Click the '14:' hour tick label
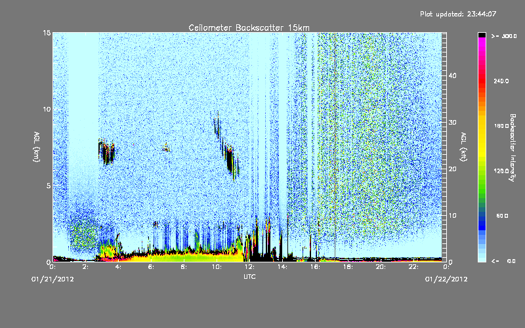Image resolution: width=525 pixels, height=328 pixels. 282,267
